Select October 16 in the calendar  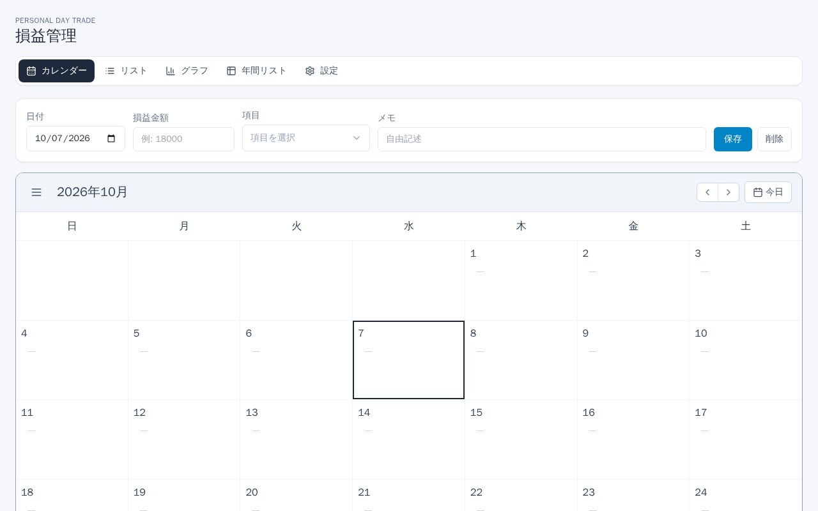pyautogui.click(x=633, y=439)
